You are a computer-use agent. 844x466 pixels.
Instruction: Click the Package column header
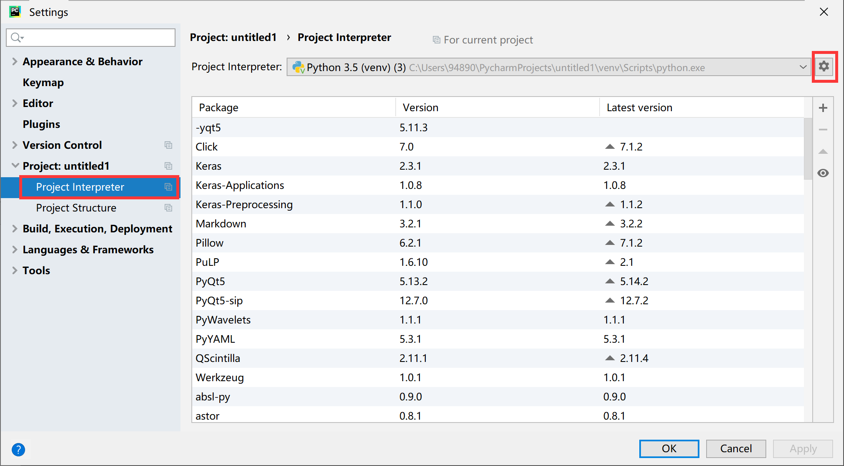pos(294,107)
